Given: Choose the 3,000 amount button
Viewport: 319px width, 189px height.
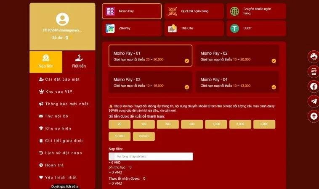Looking at the screenshot, I should click(x=240, y=124).
